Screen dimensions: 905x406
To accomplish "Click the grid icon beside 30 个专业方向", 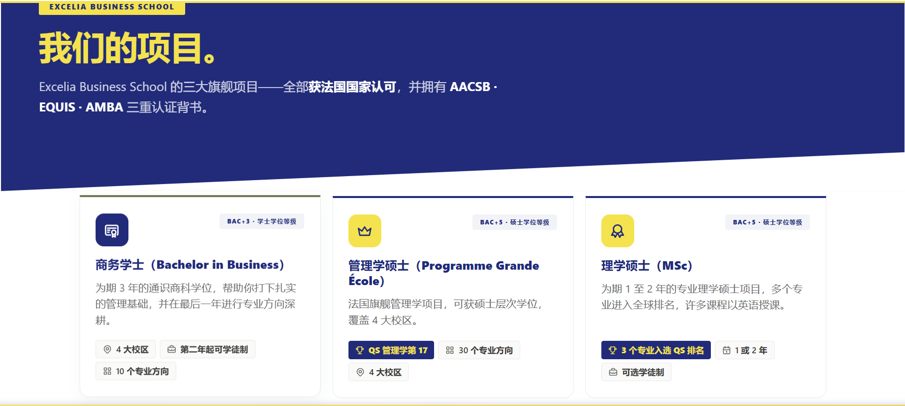I will pyautogui.click(x=450, y=350).
